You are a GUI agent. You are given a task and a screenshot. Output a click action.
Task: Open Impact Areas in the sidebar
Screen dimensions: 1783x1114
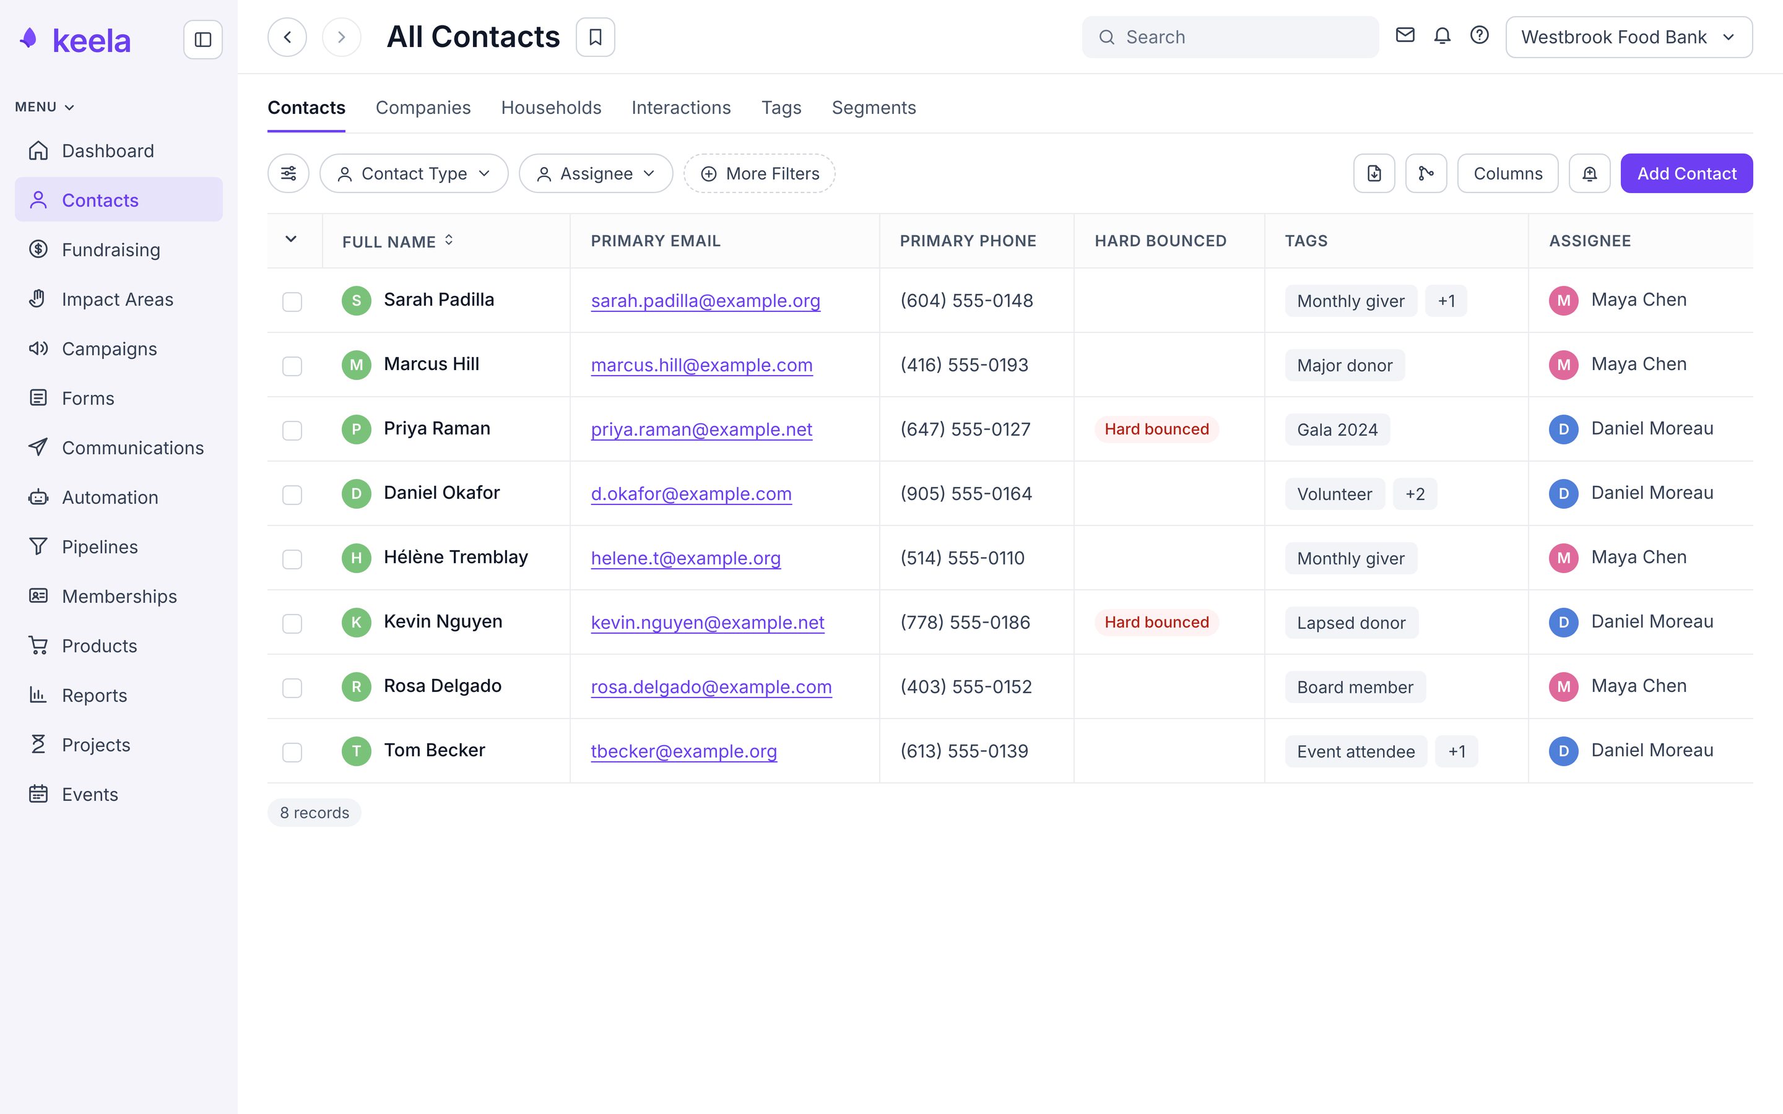point(119,298)
